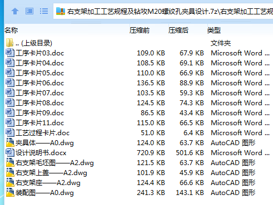Click the Word icon of 工序卡片06.doc
Screen dimensions: 273x205
[x=10, y=83]
